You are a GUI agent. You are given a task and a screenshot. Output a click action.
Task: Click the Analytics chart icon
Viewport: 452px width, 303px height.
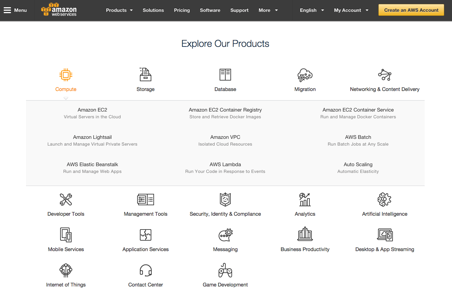[x=305, y=199]
